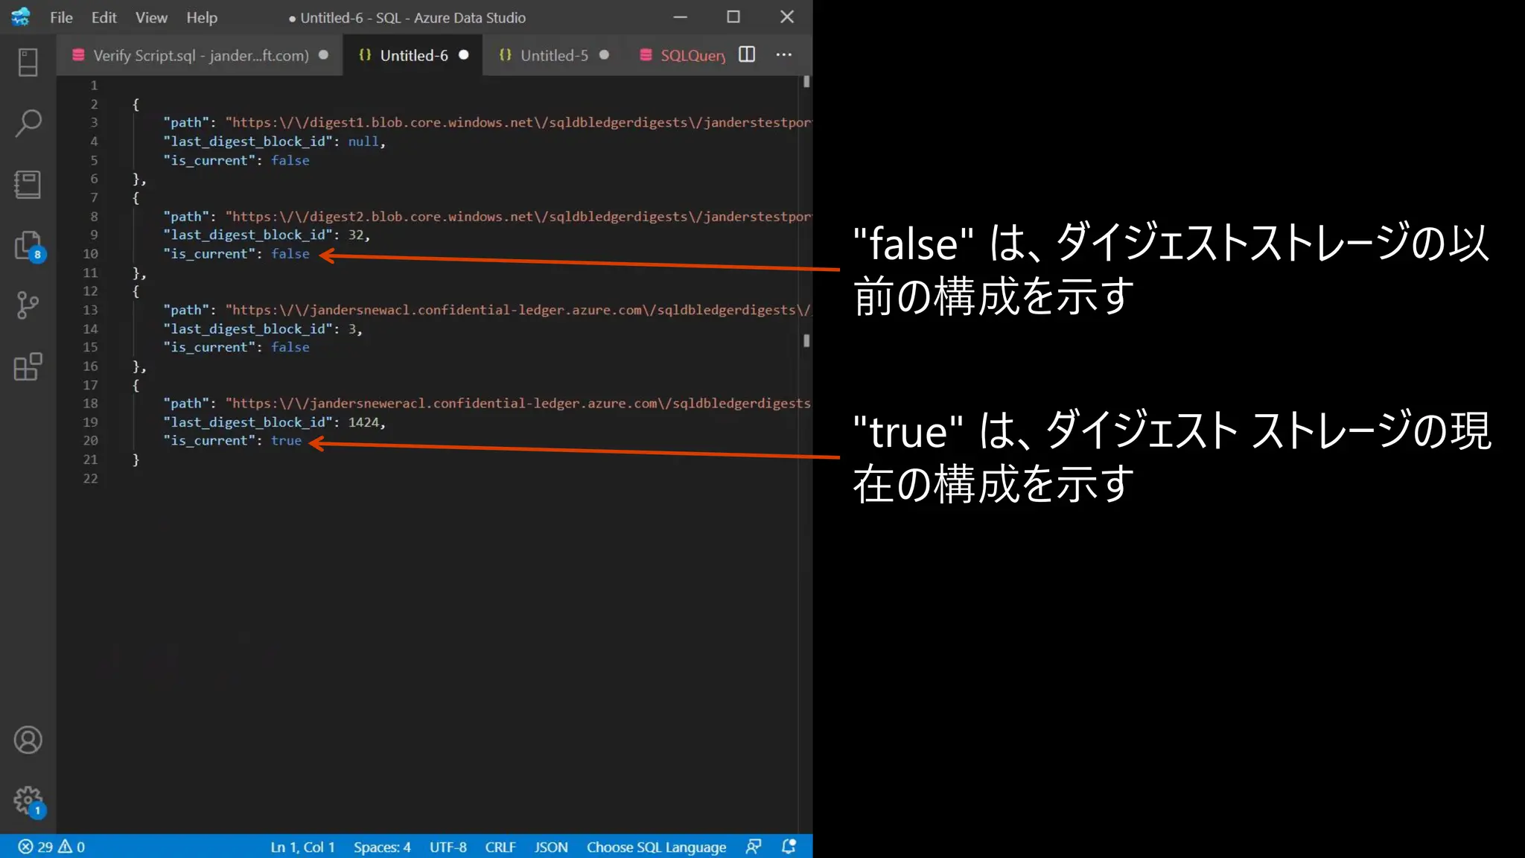
Task: Click the value 32 on line 9
Action: click(356, 235)
